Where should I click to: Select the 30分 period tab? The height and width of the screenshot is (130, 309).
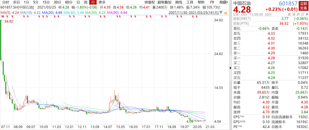click(x=57, y=2)
